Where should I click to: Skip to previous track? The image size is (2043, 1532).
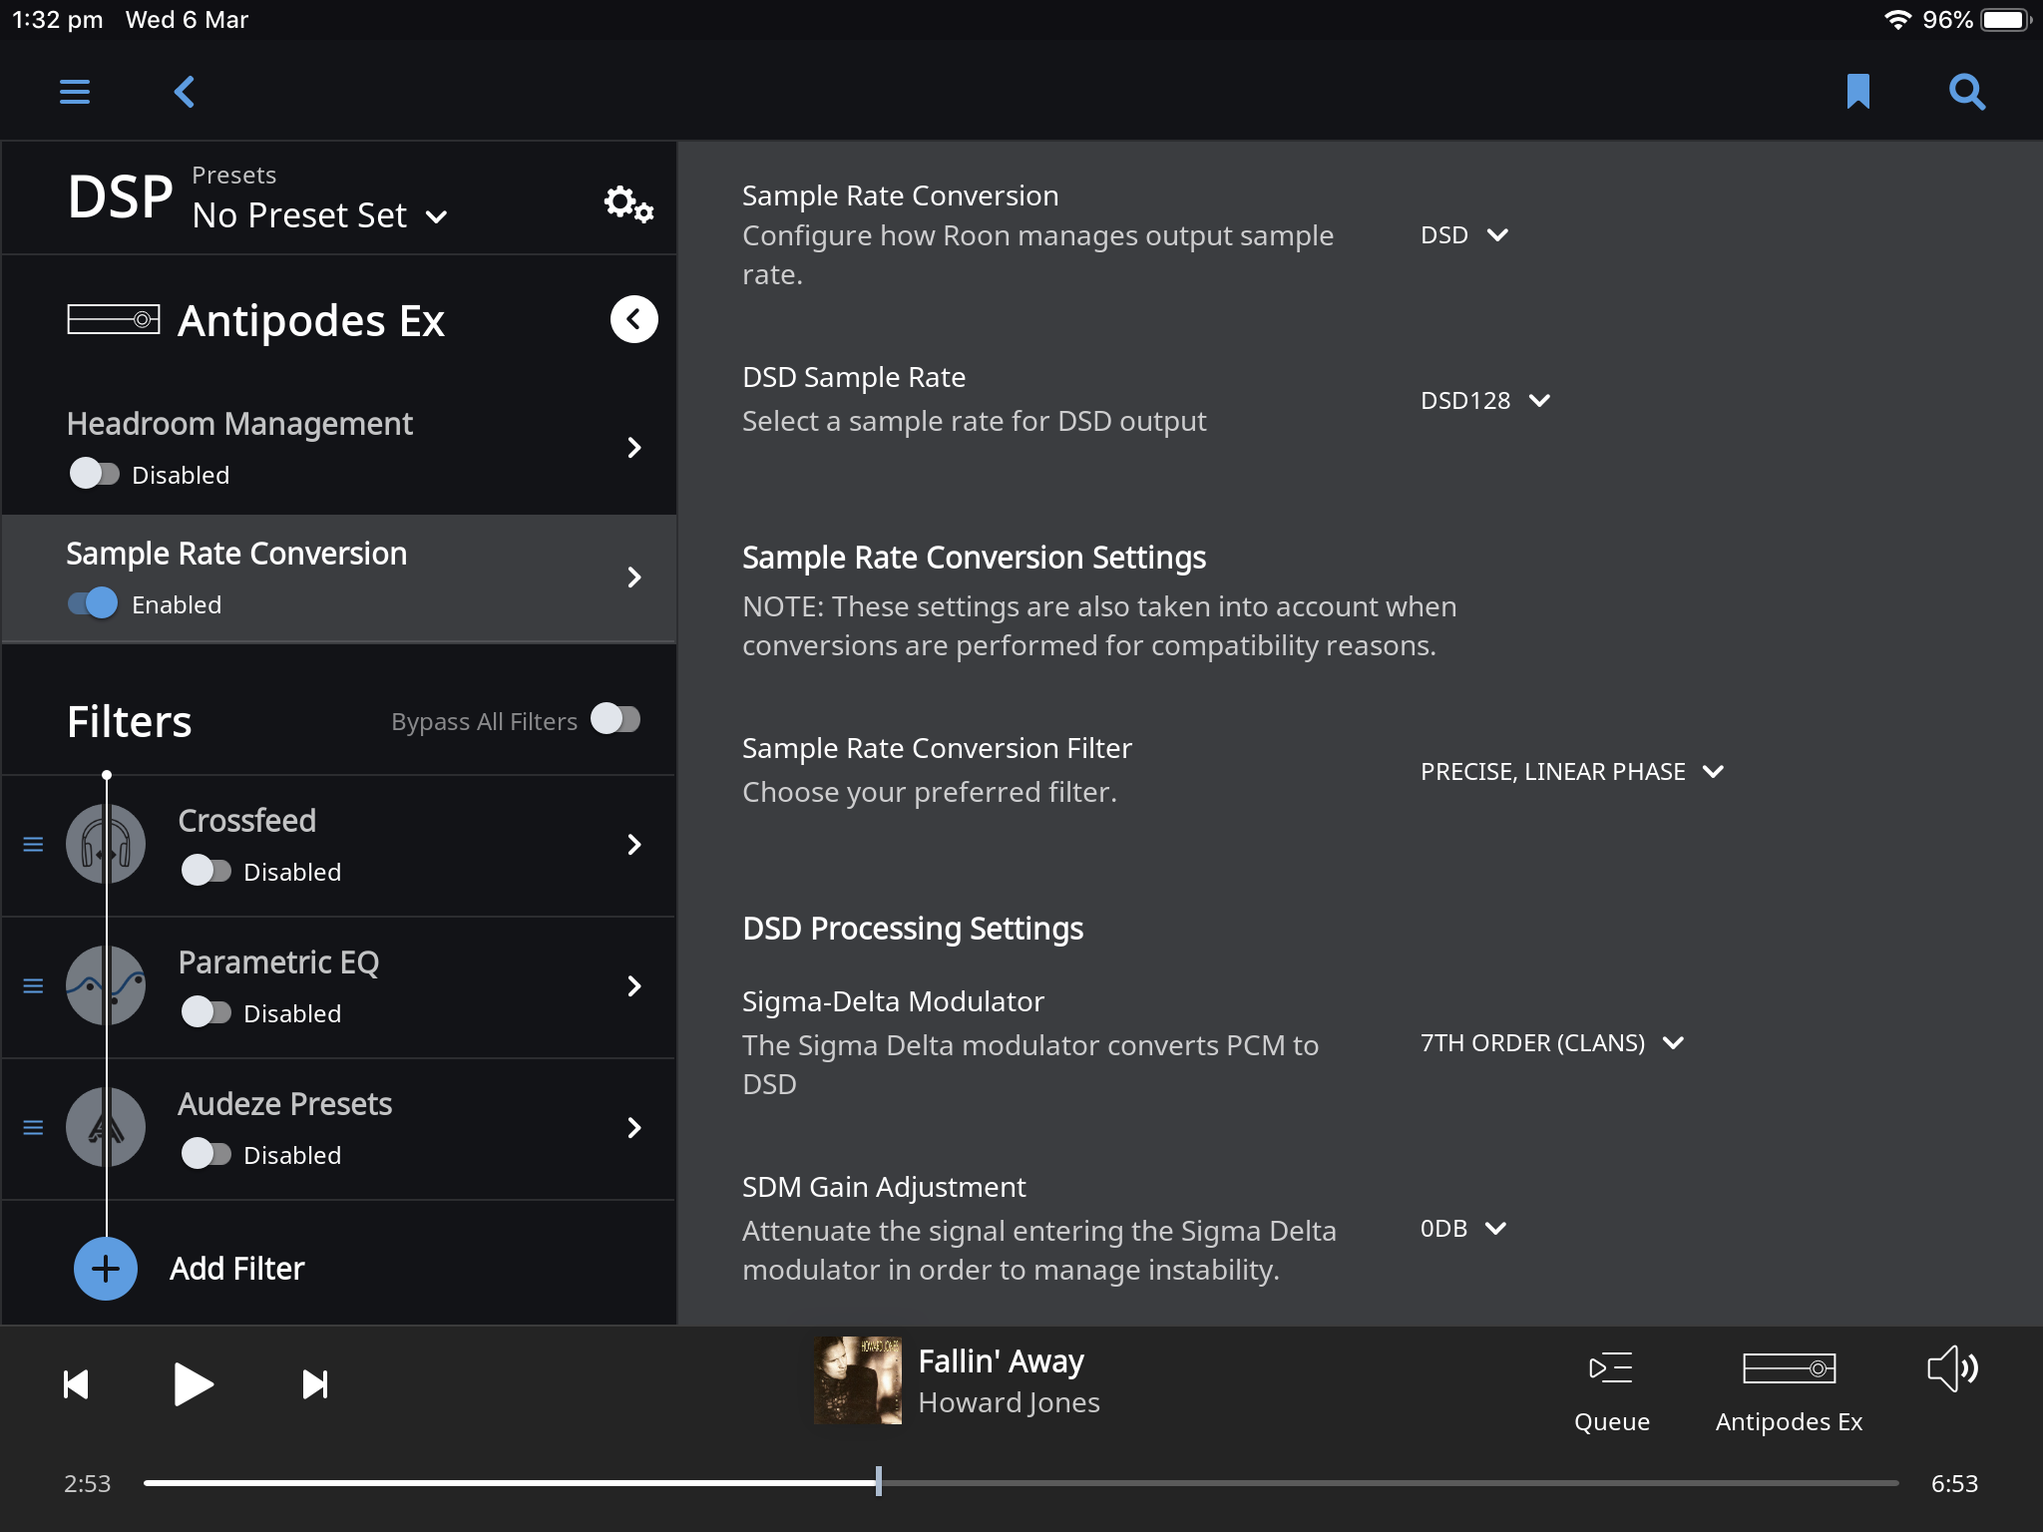click(x=76, y=1384)
